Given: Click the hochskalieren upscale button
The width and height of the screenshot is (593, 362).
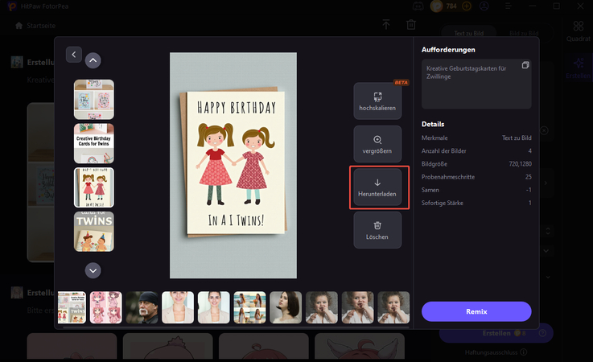Looking at the screenshot, I should coord(377,101).
